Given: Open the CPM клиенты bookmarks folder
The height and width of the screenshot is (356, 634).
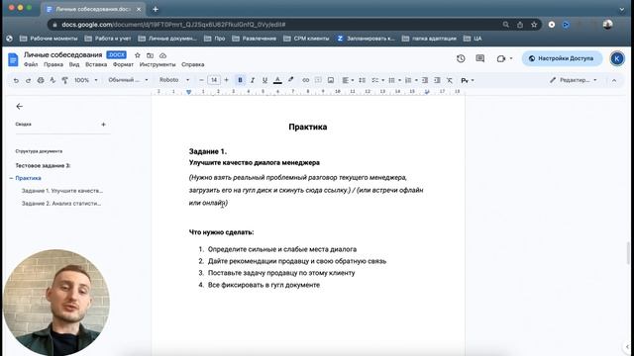Looking at the screenshot, I should (x=306, y=39).
